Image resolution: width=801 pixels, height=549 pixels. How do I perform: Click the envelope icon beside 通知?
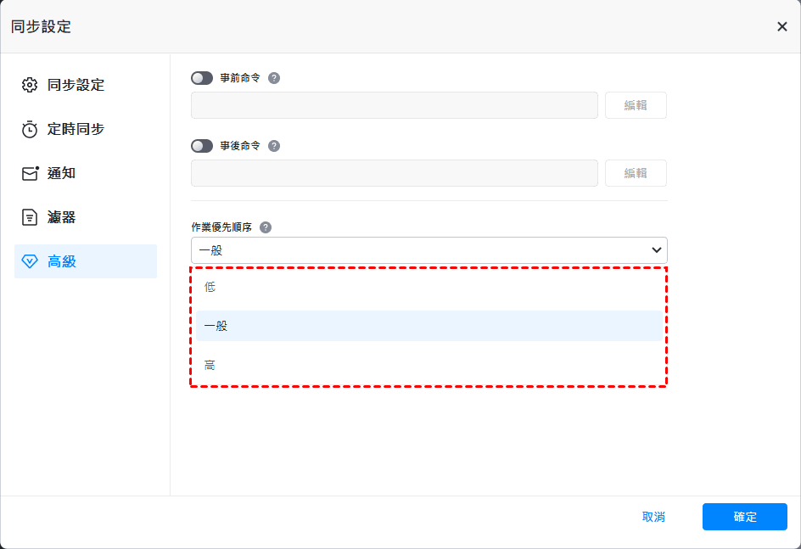pos(31,173)
